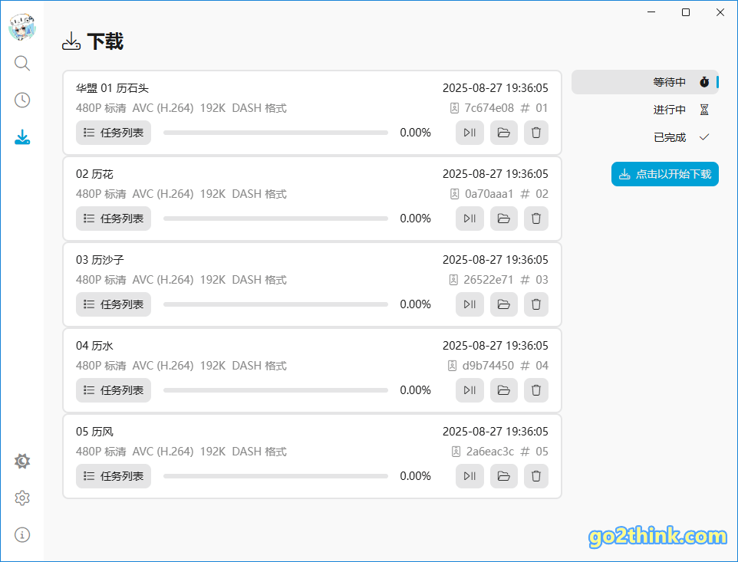Toggle the dark/light theme icon
Image resolution: width=738 pixels, height=562 pixels.
click(22, 461)
